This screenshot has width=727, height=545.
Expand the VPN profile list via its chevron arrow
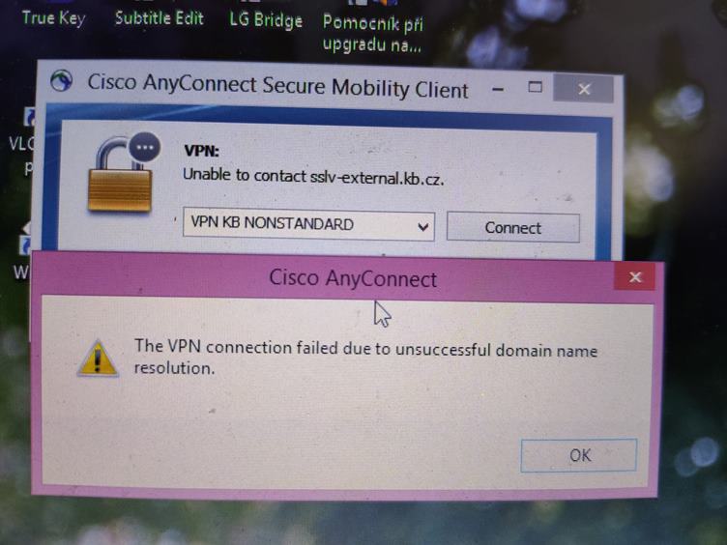[422, 227]
